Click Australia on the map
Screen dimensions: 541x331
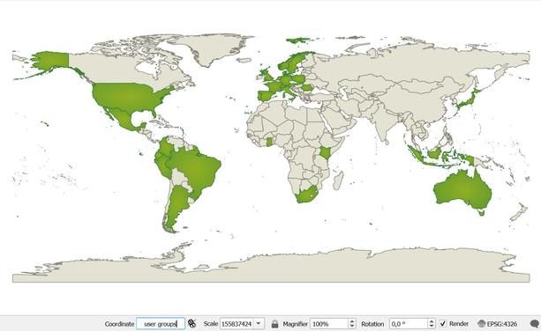[x=462, y=191]
